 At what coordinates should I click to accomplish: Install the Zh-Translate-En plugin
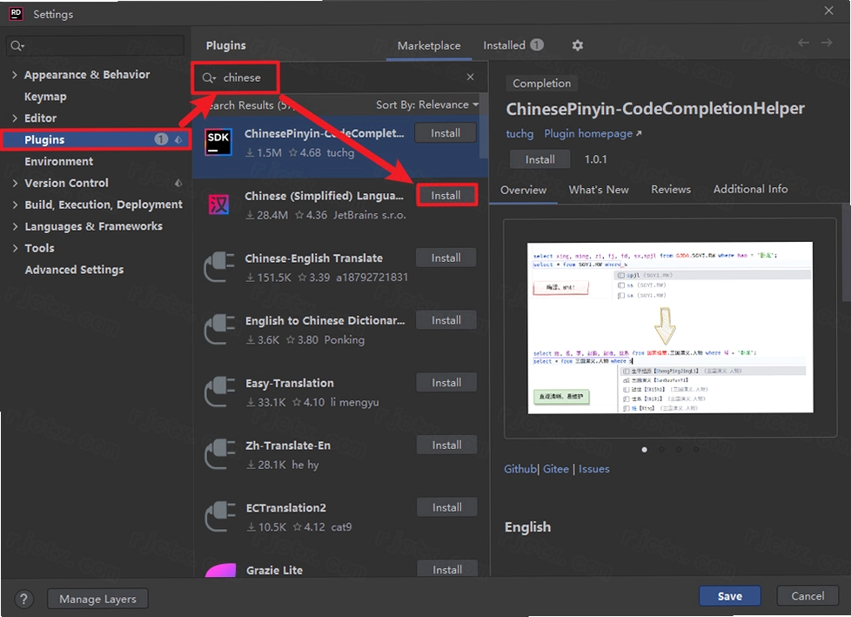tap(446, 445)
